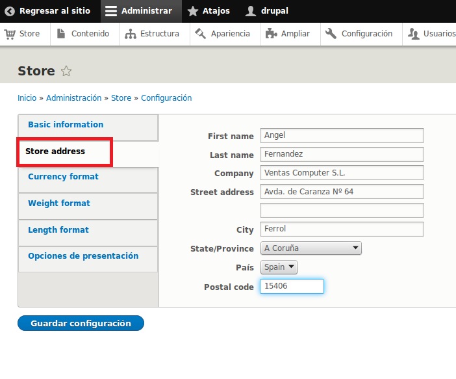Open the Ampliar puzzle piece icon
Viewport: 456px width, 379px height.
pos(271,34)
